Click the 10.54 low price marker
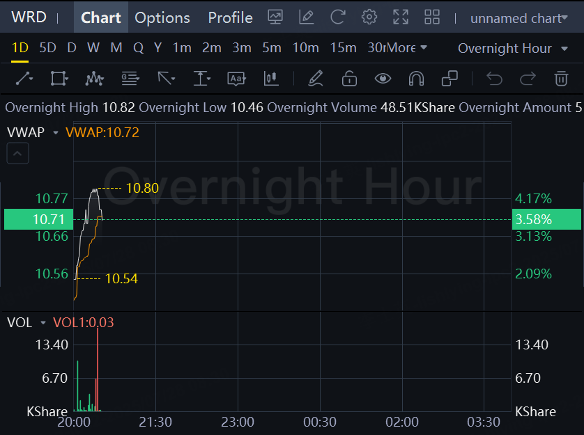Screen dimensions: 584x435 [x=121, y=278]
